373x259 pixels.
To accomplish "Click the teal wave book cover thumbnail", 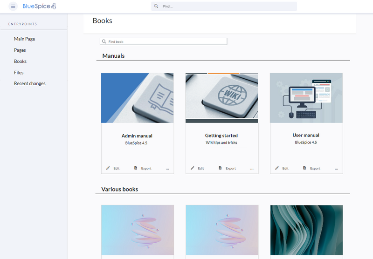I will [306, 230].
